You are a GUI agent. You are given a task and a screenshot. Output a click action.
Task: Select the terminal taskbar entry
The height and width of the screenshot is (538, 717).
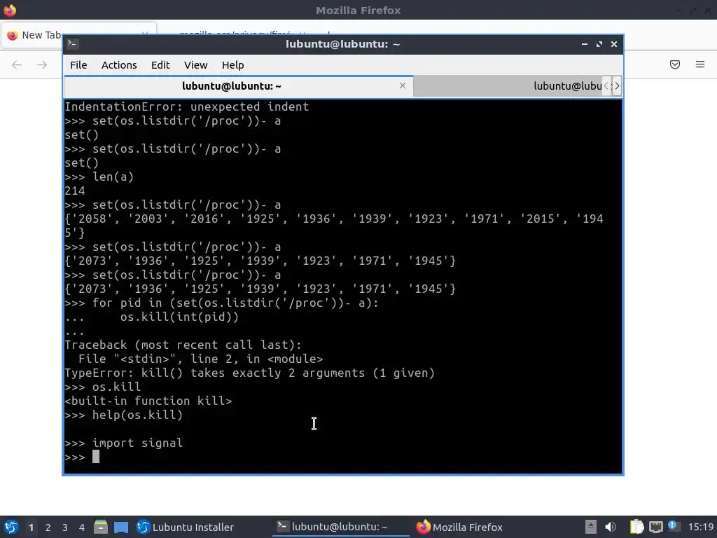340,527
